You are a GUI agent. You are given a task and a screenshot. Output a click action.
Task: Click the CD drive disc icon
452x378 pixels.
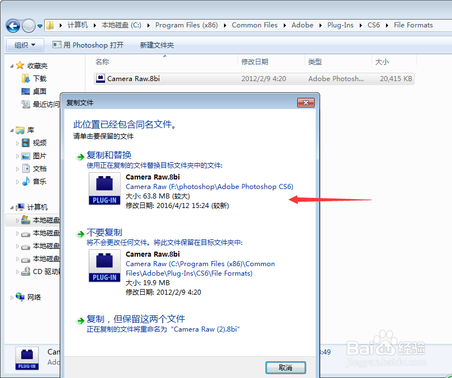[26, 271]
